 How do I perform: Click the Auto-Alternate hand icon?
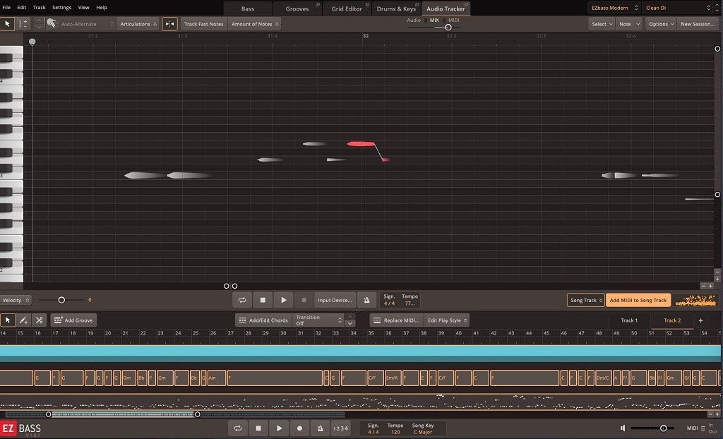tap(51, 23)
